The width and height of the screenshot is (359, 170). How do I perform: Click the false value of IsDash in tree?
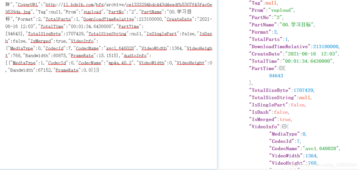pyautogui.click(x=281, y=112)
